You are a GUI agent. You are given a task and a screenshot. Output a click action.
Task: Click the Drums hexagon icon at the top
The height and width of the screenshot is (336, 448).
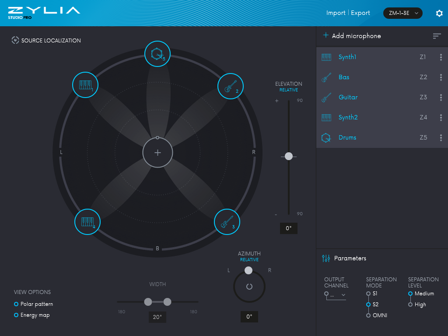coord(157,53)
